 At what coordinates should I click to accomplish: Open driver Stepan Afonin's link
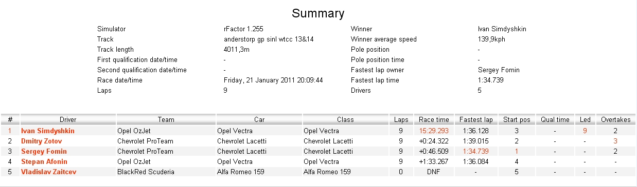[x=44, y=161]
